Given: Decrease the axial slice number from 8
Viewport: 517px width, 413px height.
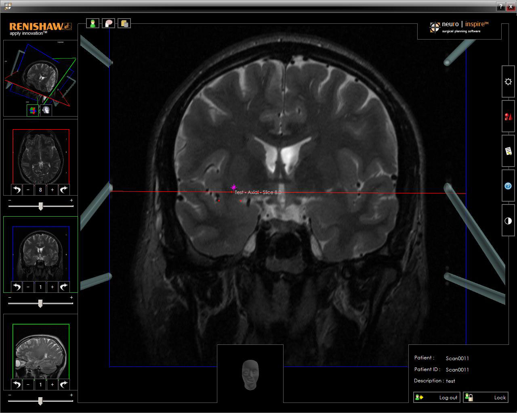Looking at the screenshot, I should (28, 190).
